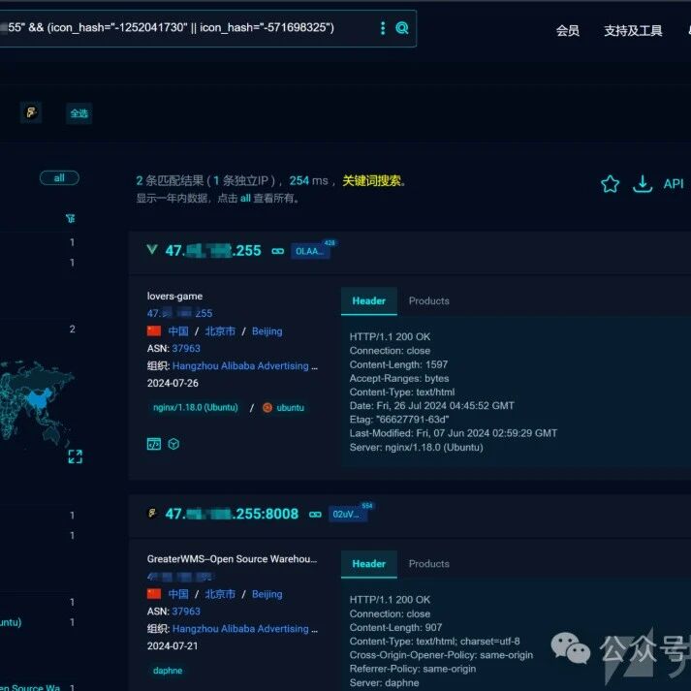Open website code icon in lovers-game card

click(x=154, y=444)
